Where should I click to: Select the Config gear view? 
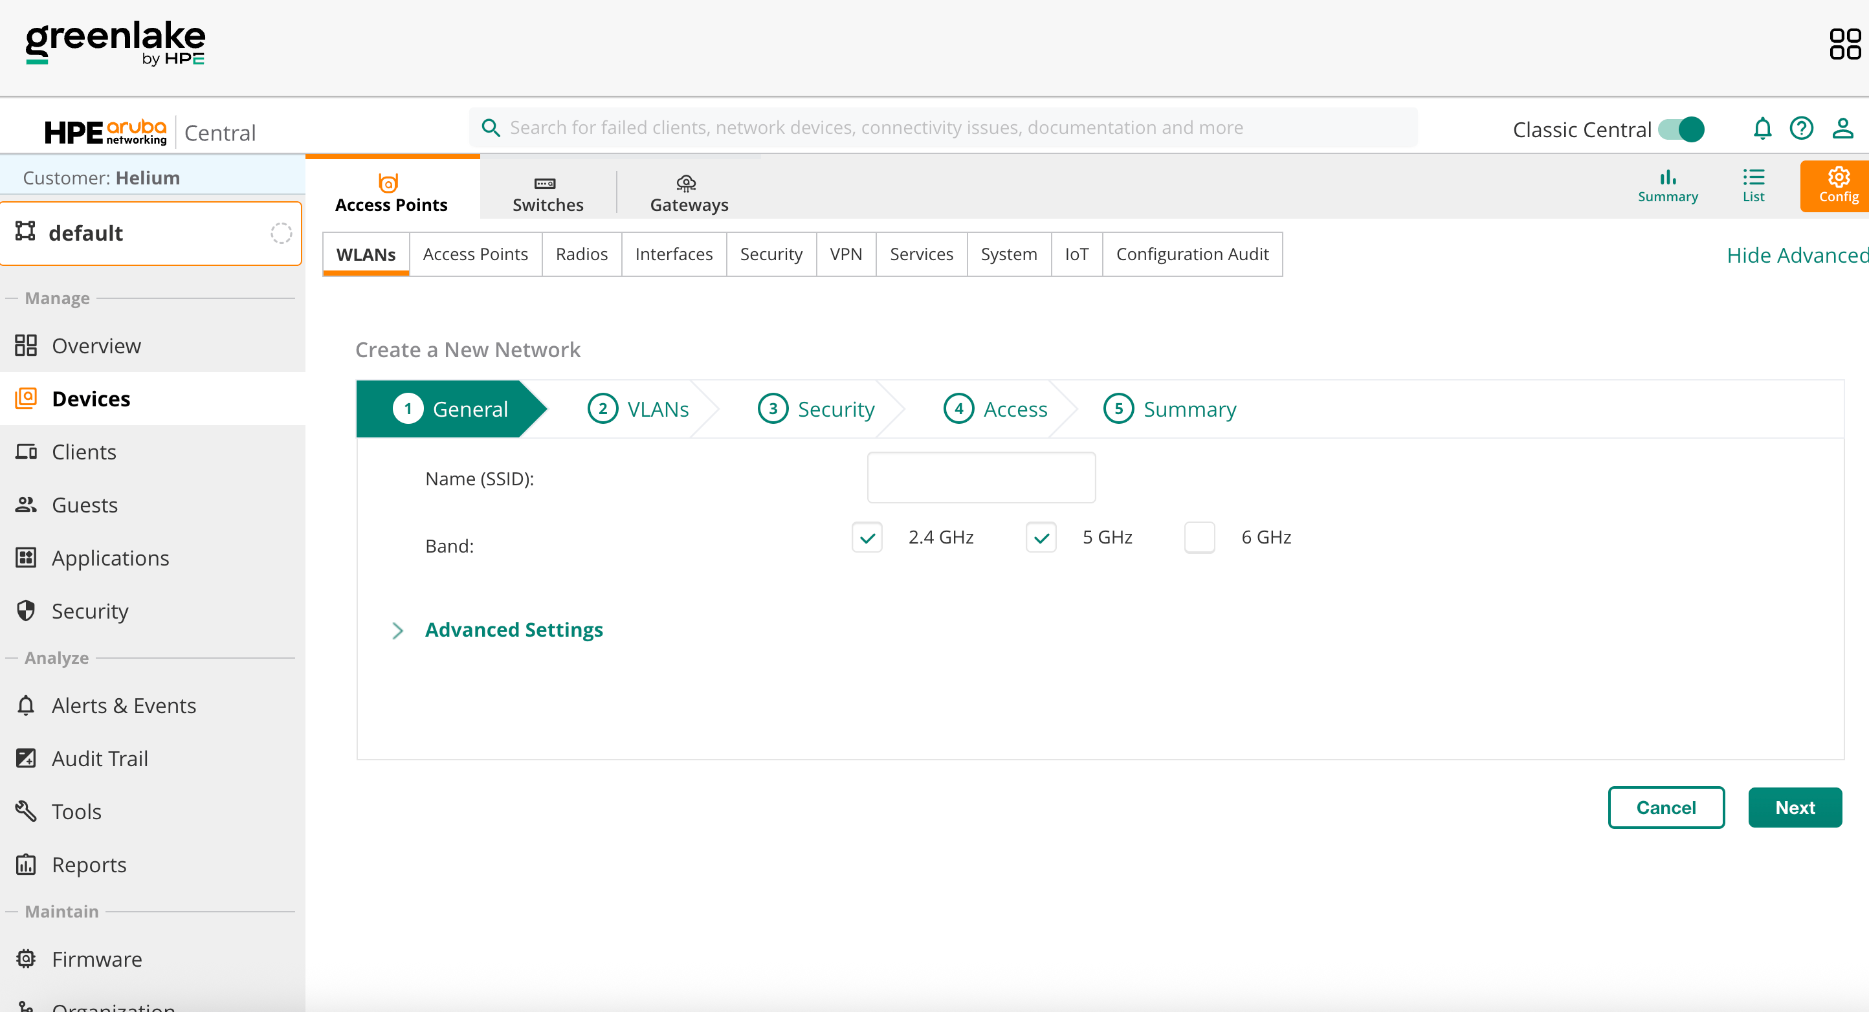click(x=1837, y=186)
